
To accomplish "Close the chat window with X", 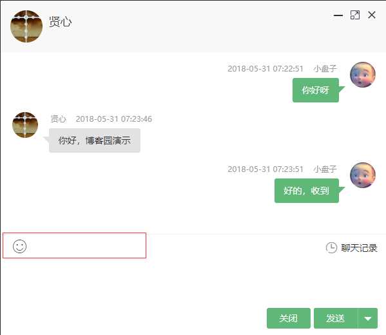I will (x=372, y=15).
